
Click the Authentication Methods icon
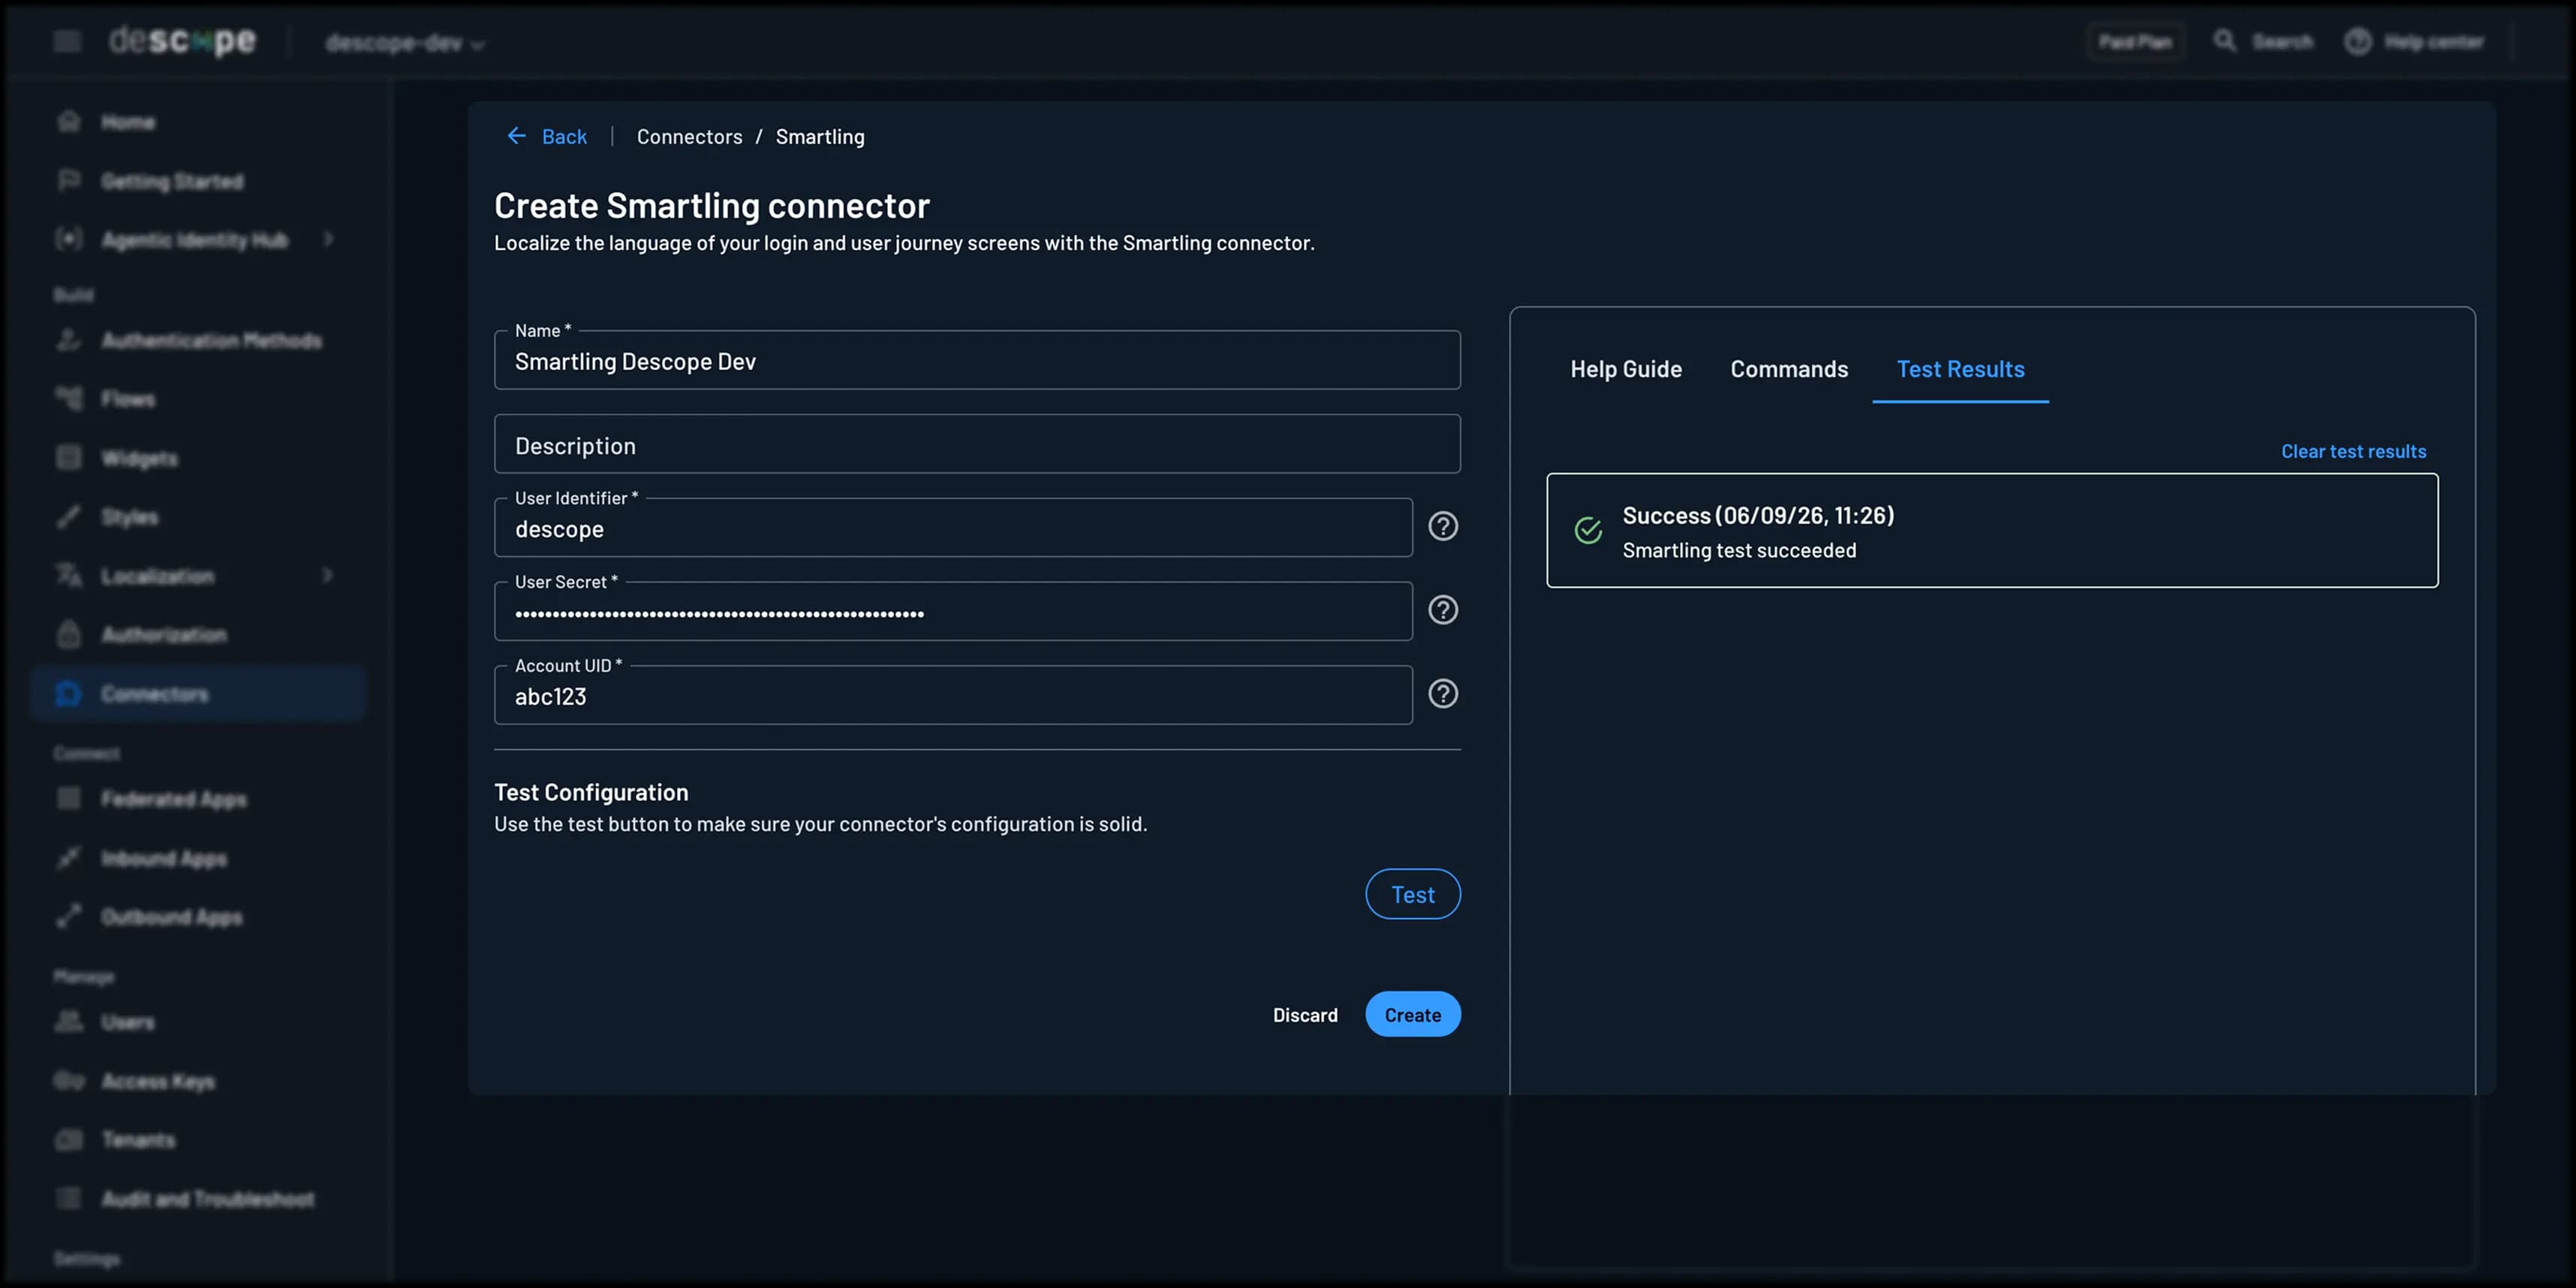(68, 340)
